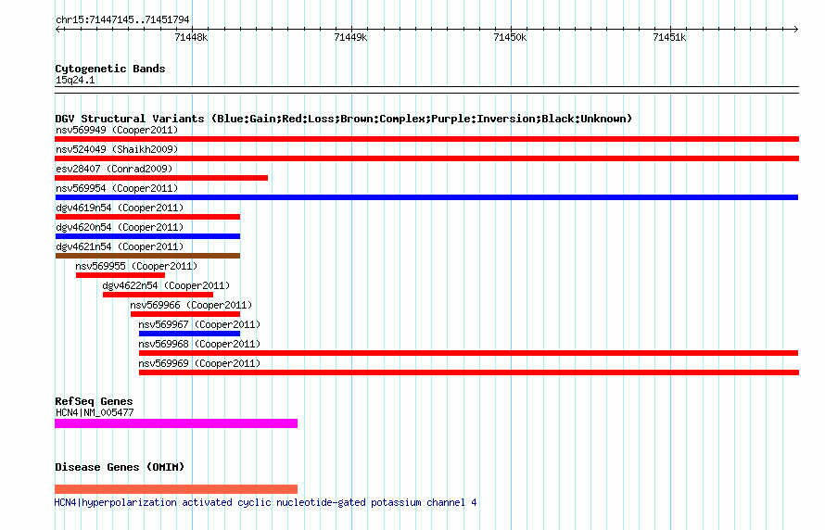Screen dimensions: 825x530
Task: Select the red bar under esv28407
Action: click(161, 178)
